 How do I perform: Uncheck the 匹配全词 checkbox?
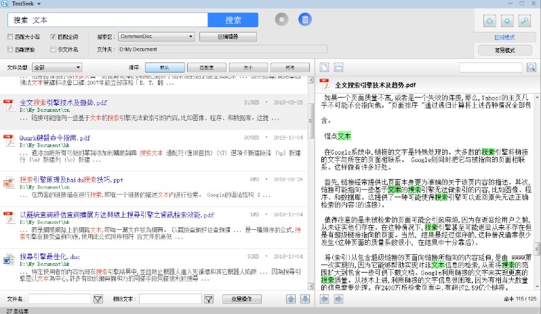click(53, 37)
